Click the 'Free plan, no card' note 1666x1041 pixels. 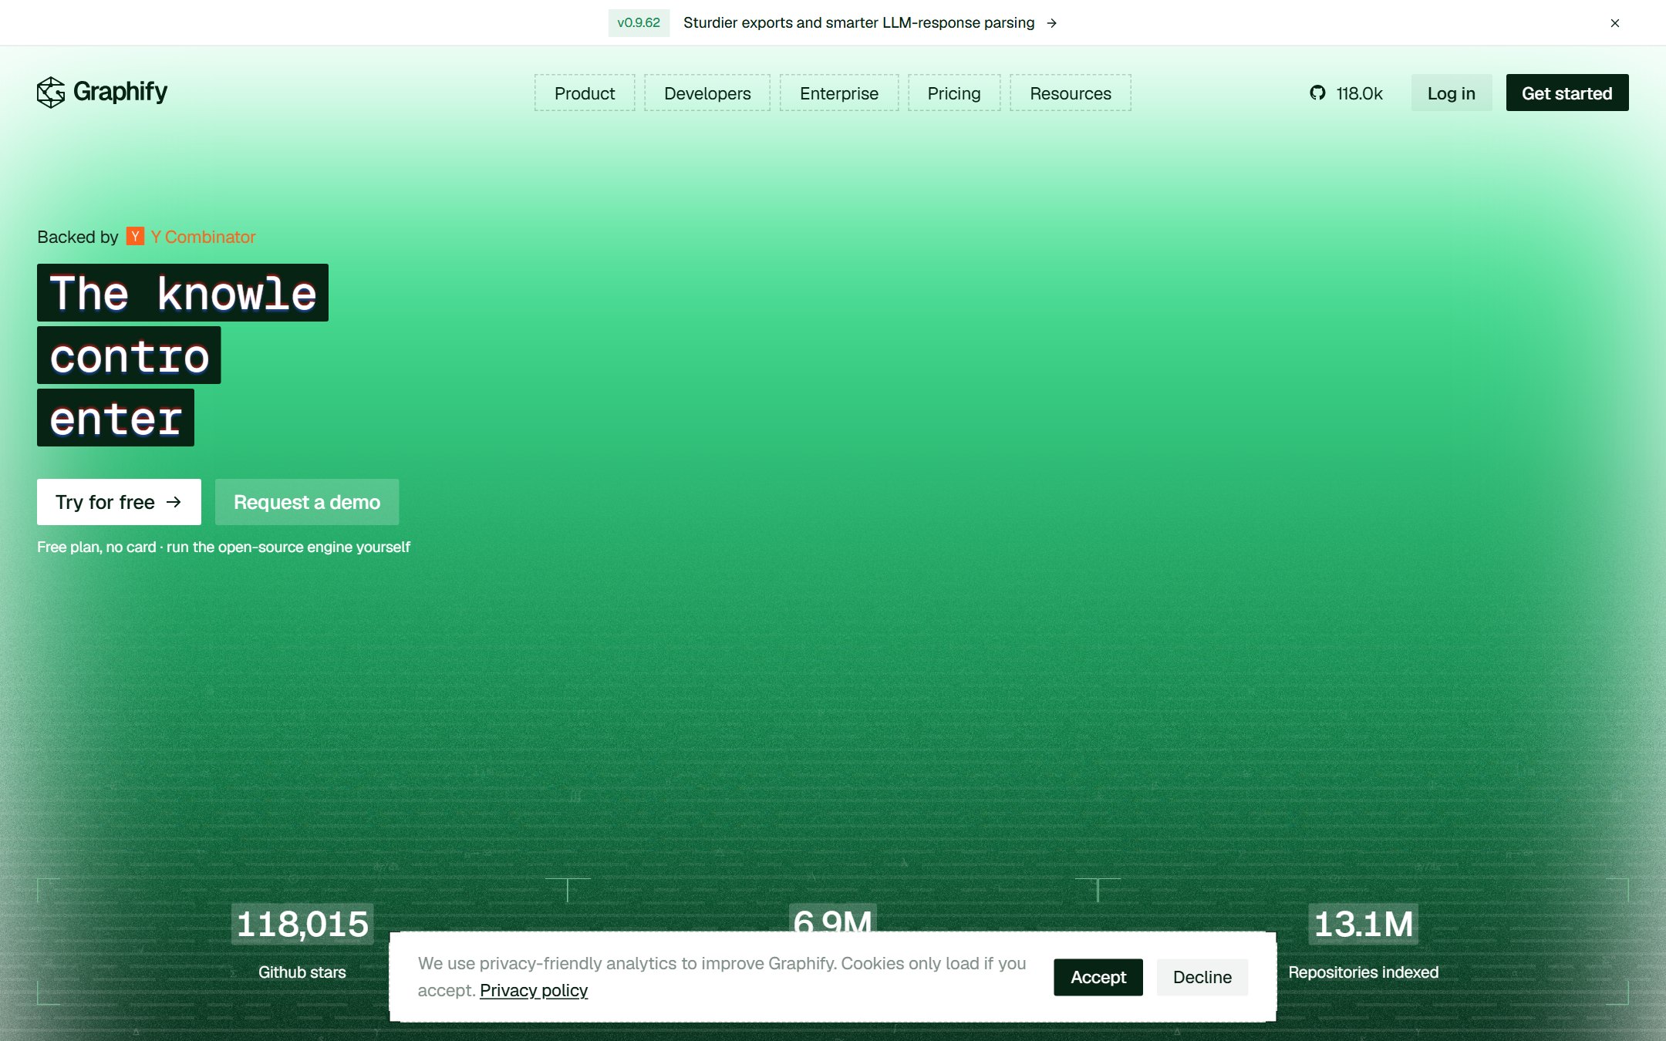[224, 547]
